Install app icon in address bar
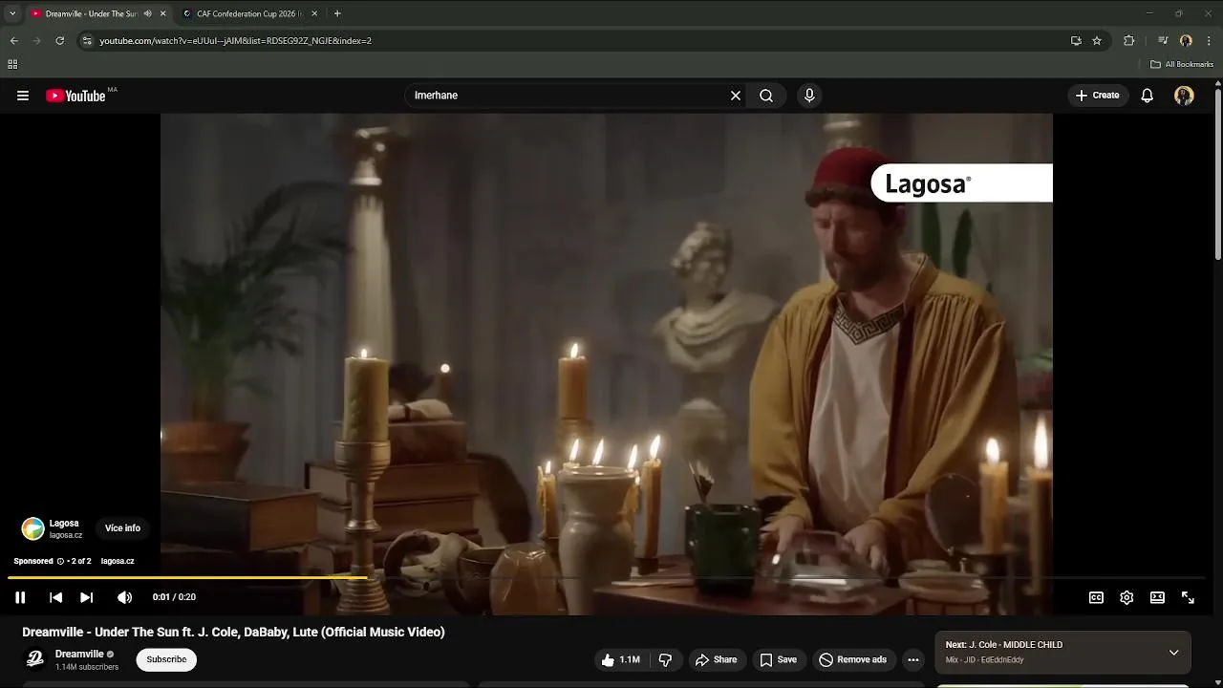 (1076, 40)
